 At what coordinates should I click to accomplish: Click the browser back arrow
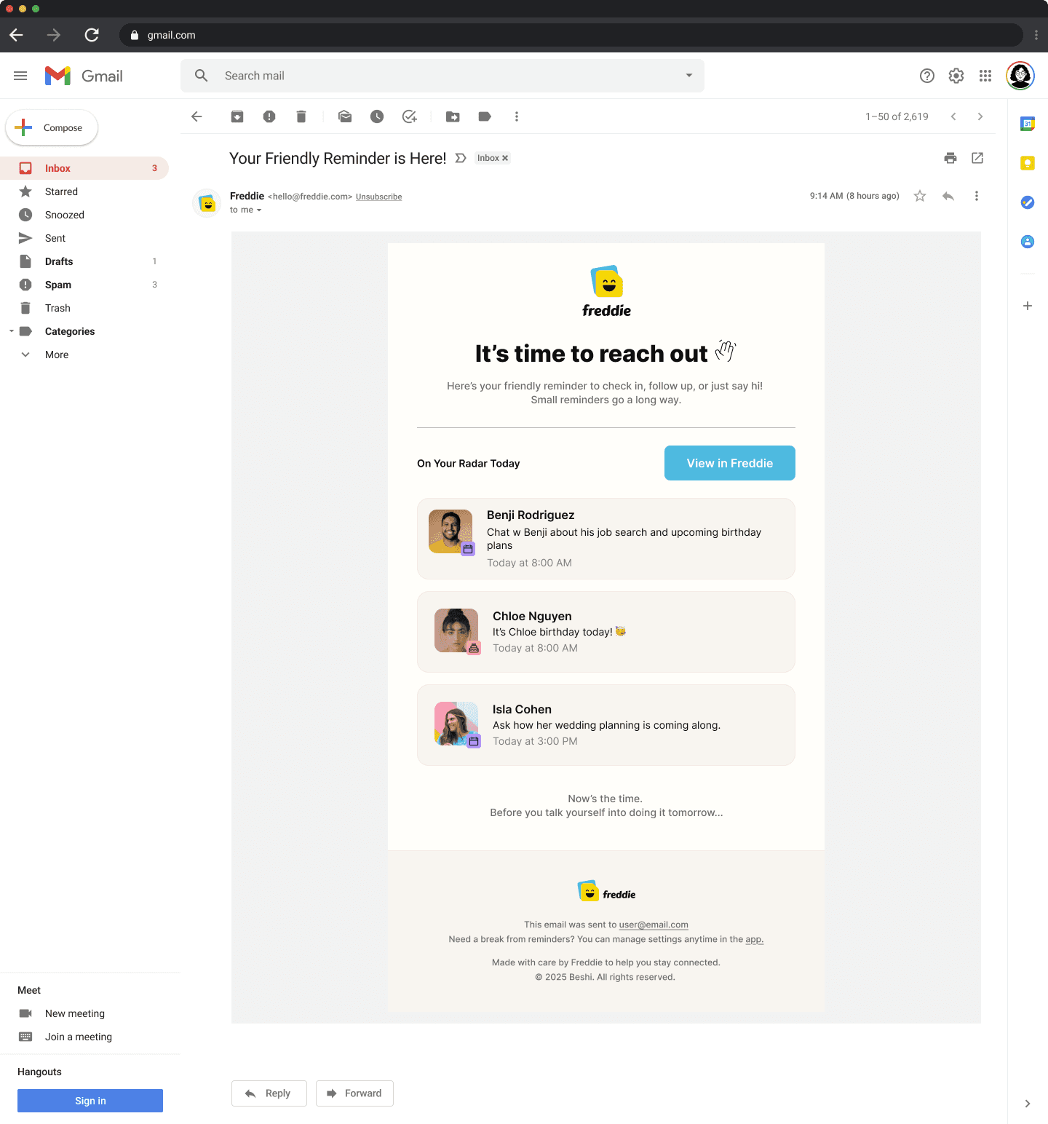tap(17, 35)
